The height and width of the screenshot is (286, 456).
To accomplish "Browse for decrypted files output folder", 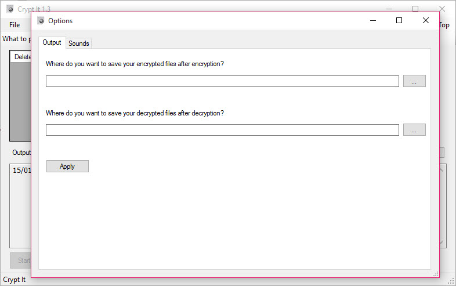I will 414,130.
